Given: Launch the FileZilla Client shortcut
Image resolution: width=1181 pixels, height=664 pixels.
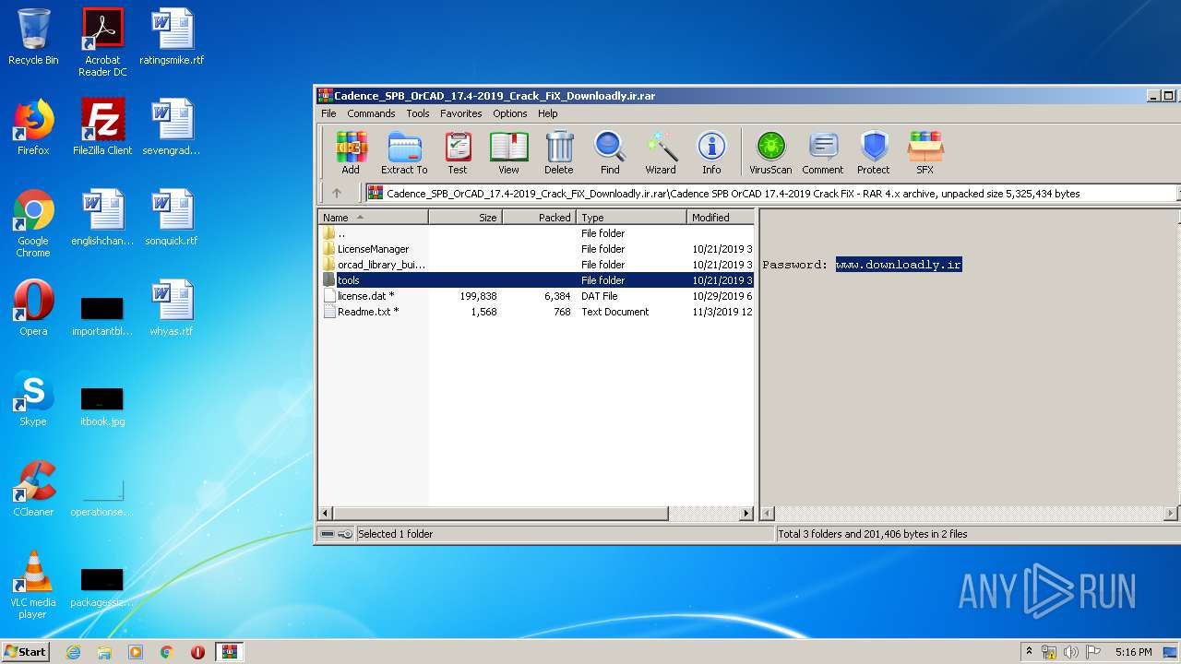Looking at the screenshot, I should point(102,127).
